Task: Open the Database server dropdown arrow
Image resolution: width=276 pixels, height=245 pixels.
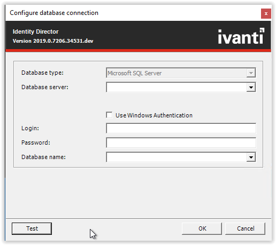Action: (251, 87)
